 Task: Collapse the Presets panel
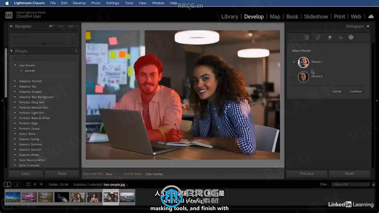click(x=12, y=51)
